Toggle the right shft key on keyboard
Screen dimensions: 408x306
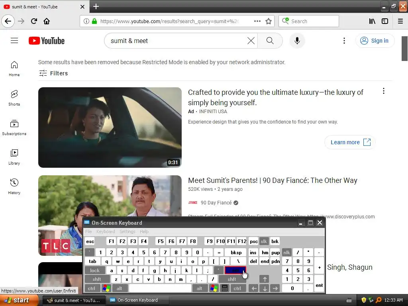coord(232,279)
